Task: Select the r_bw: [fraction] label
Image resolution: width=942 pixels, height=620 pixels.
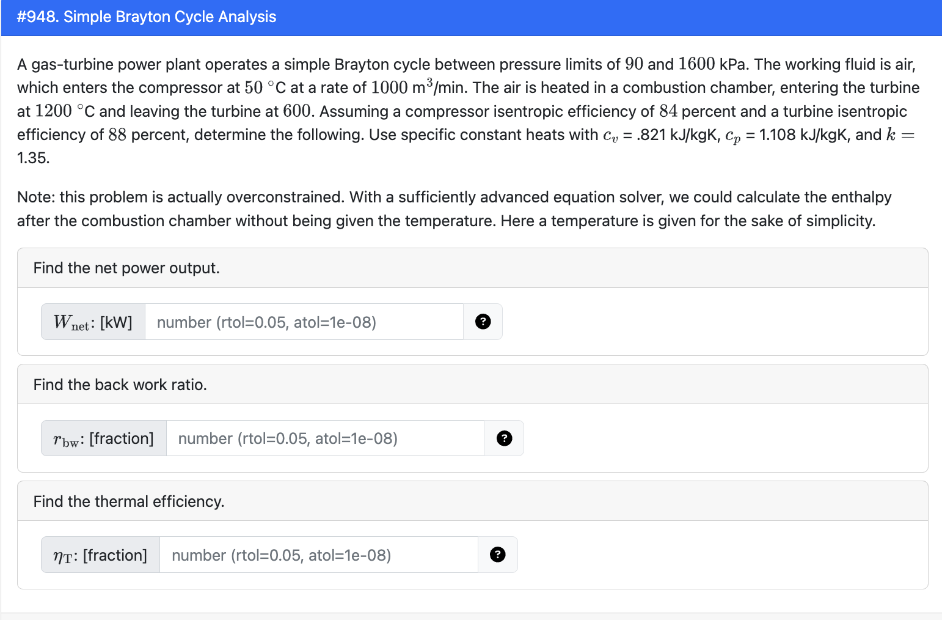Action: click(x=103, y=438)
